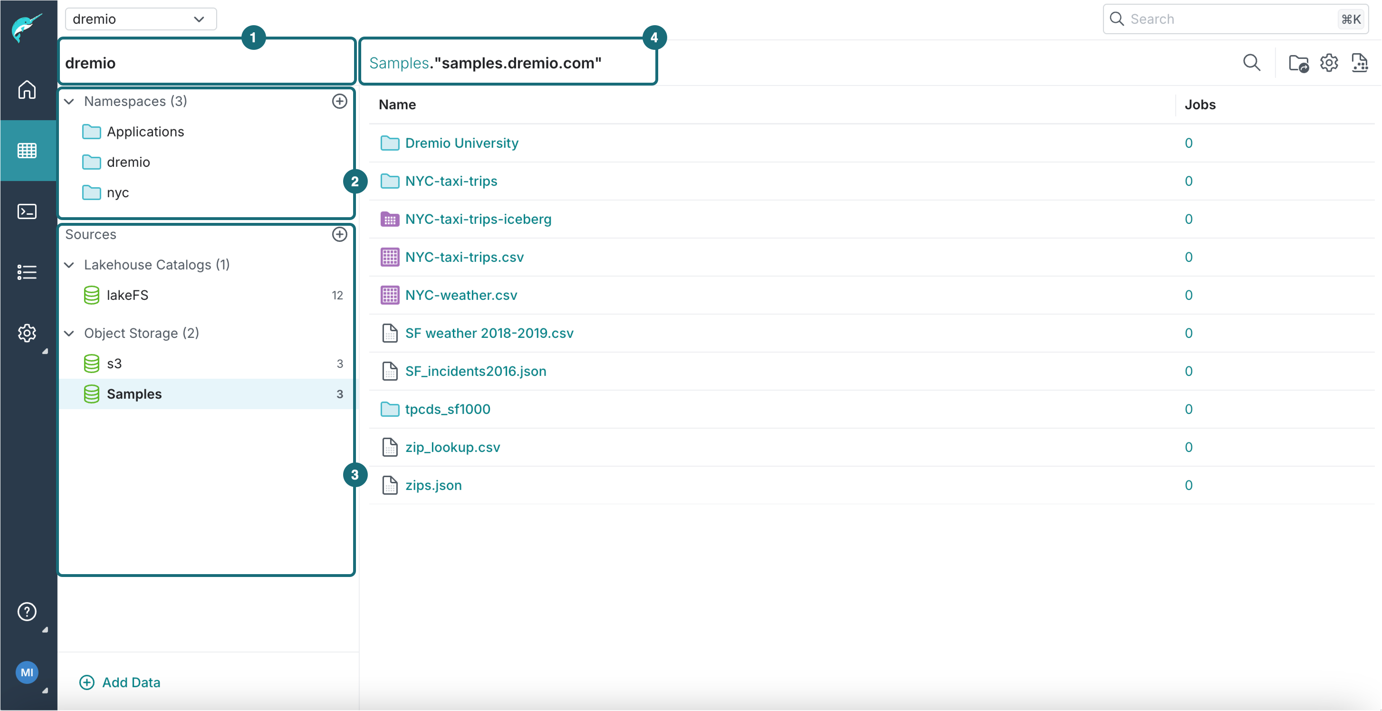Add a new namespace with the plus icon
Screen dimensions: 1382x711
340,101
